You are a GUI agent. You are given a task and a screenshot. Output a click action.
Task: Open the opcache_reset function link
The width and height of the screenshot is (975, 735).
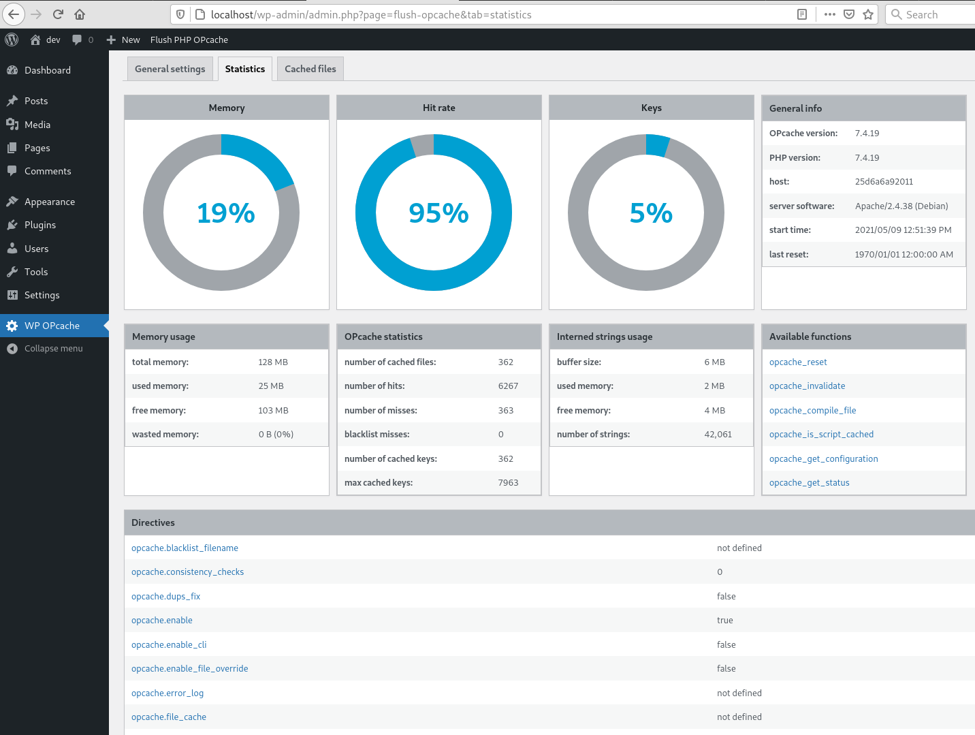pos(798,362)
